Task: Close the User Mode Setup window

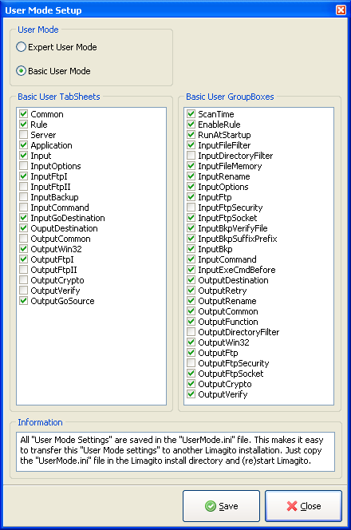Action: point(341,10)
